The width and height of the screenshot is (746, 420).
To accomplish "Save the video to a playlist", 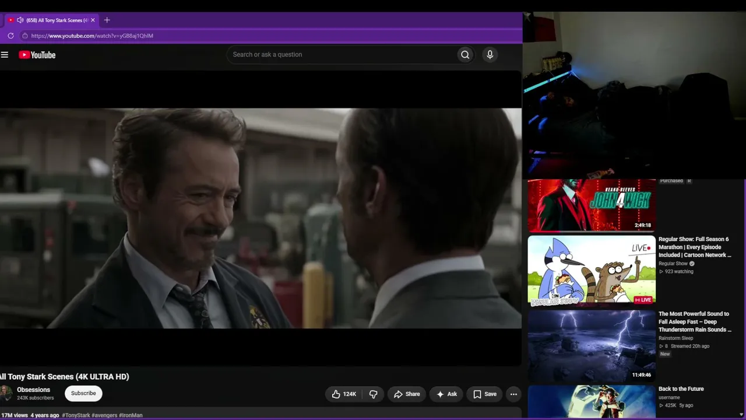I will click(x=485, y=394).
